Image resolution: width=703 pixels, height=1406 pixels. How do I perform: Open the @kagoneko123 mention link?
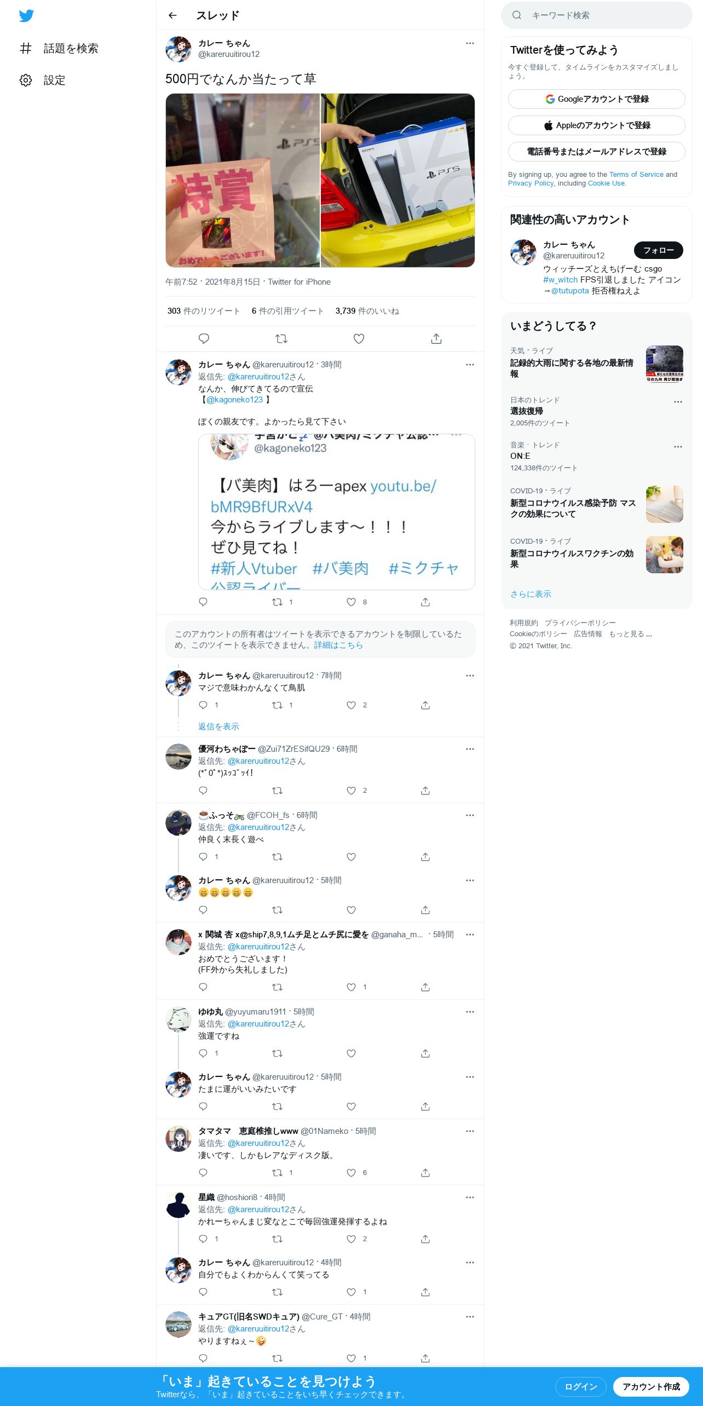click(234, 400)
